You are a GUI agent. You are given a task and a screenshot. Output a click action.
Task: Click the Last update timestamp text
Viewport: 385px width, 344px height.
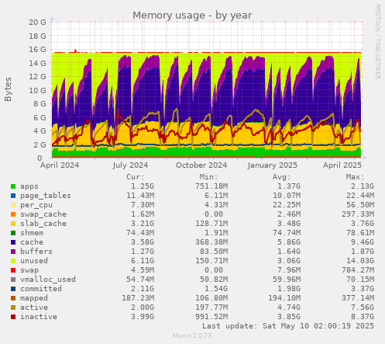coord(288,326)
